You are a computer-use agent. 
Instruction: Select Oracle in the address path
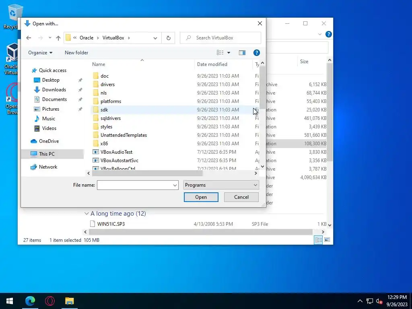[x=87, y=38]
